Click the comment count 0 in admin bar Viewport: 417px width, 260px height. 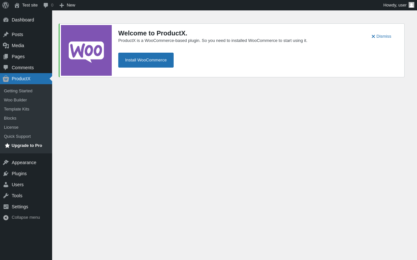tap(52, 5)
